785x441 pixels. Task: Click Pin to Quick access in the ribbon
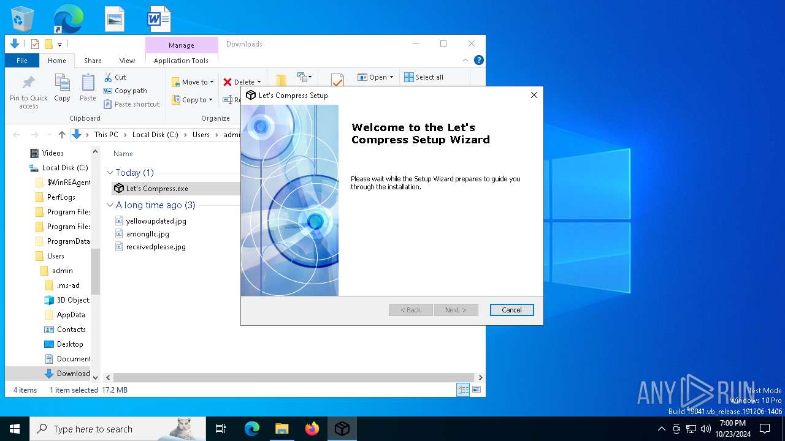29,92
